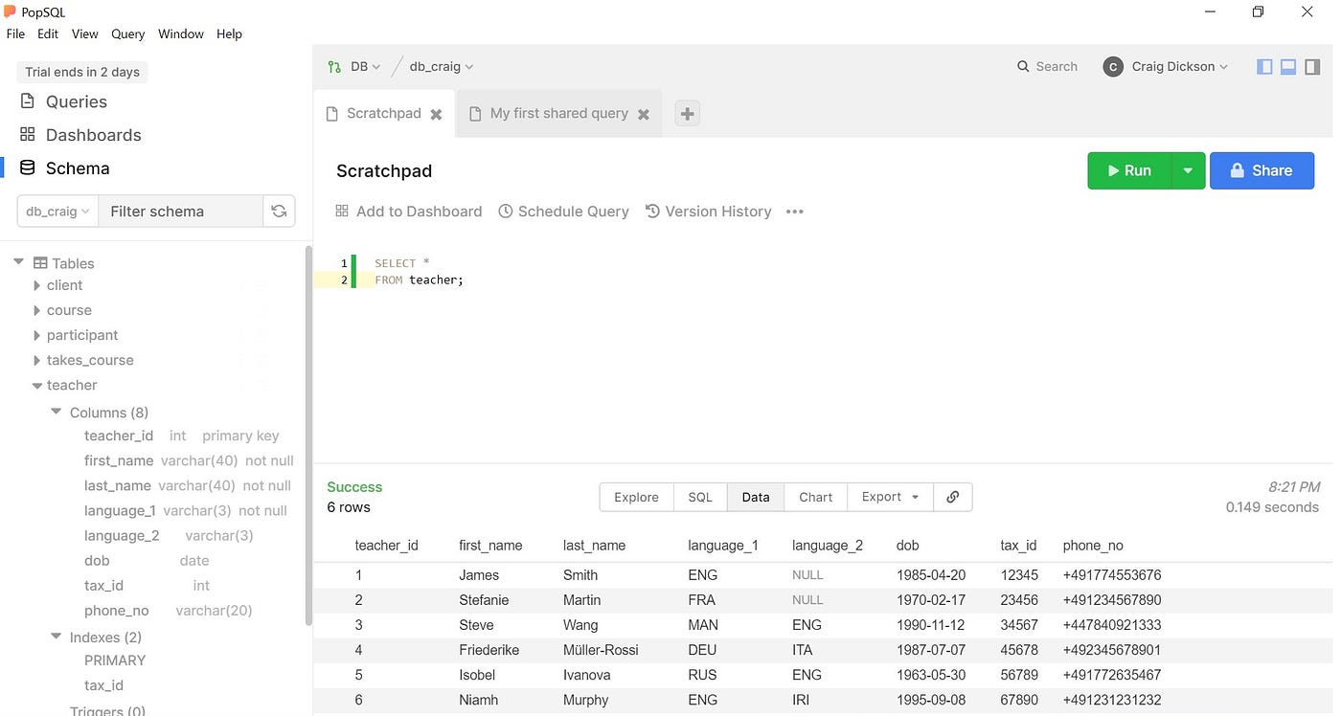This screenshot has width=1341, height=716.
Task: Open Version History
Action: tap(709, 212)
